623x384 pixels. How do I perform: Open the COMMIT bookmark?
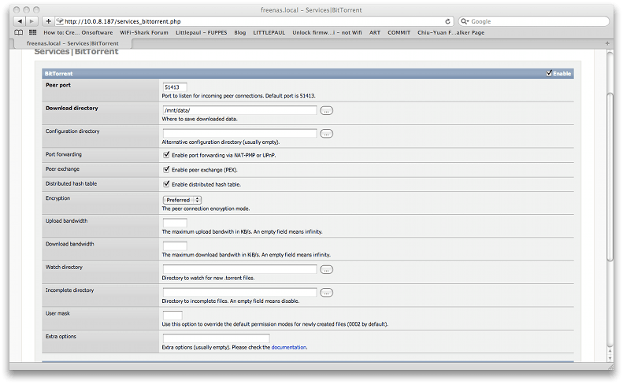(x=399, y=32)
